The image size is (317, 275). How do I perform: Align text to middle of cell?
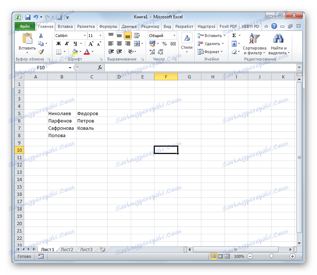pyautogui.click(x=119, y=36)
